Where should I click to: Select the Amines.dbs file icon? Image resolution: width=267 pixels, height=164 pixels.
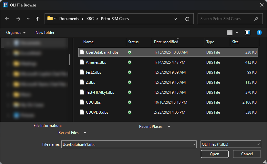(x=82, y=62)
